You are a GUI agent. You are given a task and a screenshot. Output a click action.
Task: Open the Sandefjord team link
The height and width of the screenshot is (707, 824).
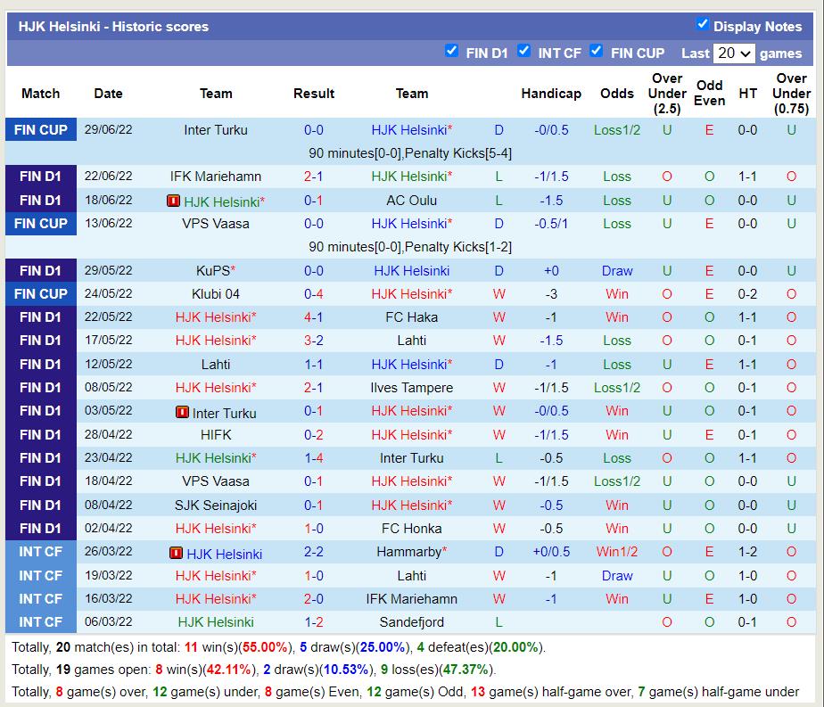[x=411, y=622]
